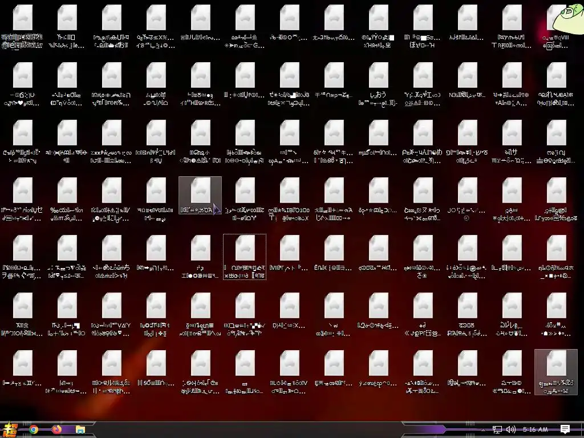Show hidden system tray icons
584x438 pixels.
pyautogui.click(x=482, y=430)
